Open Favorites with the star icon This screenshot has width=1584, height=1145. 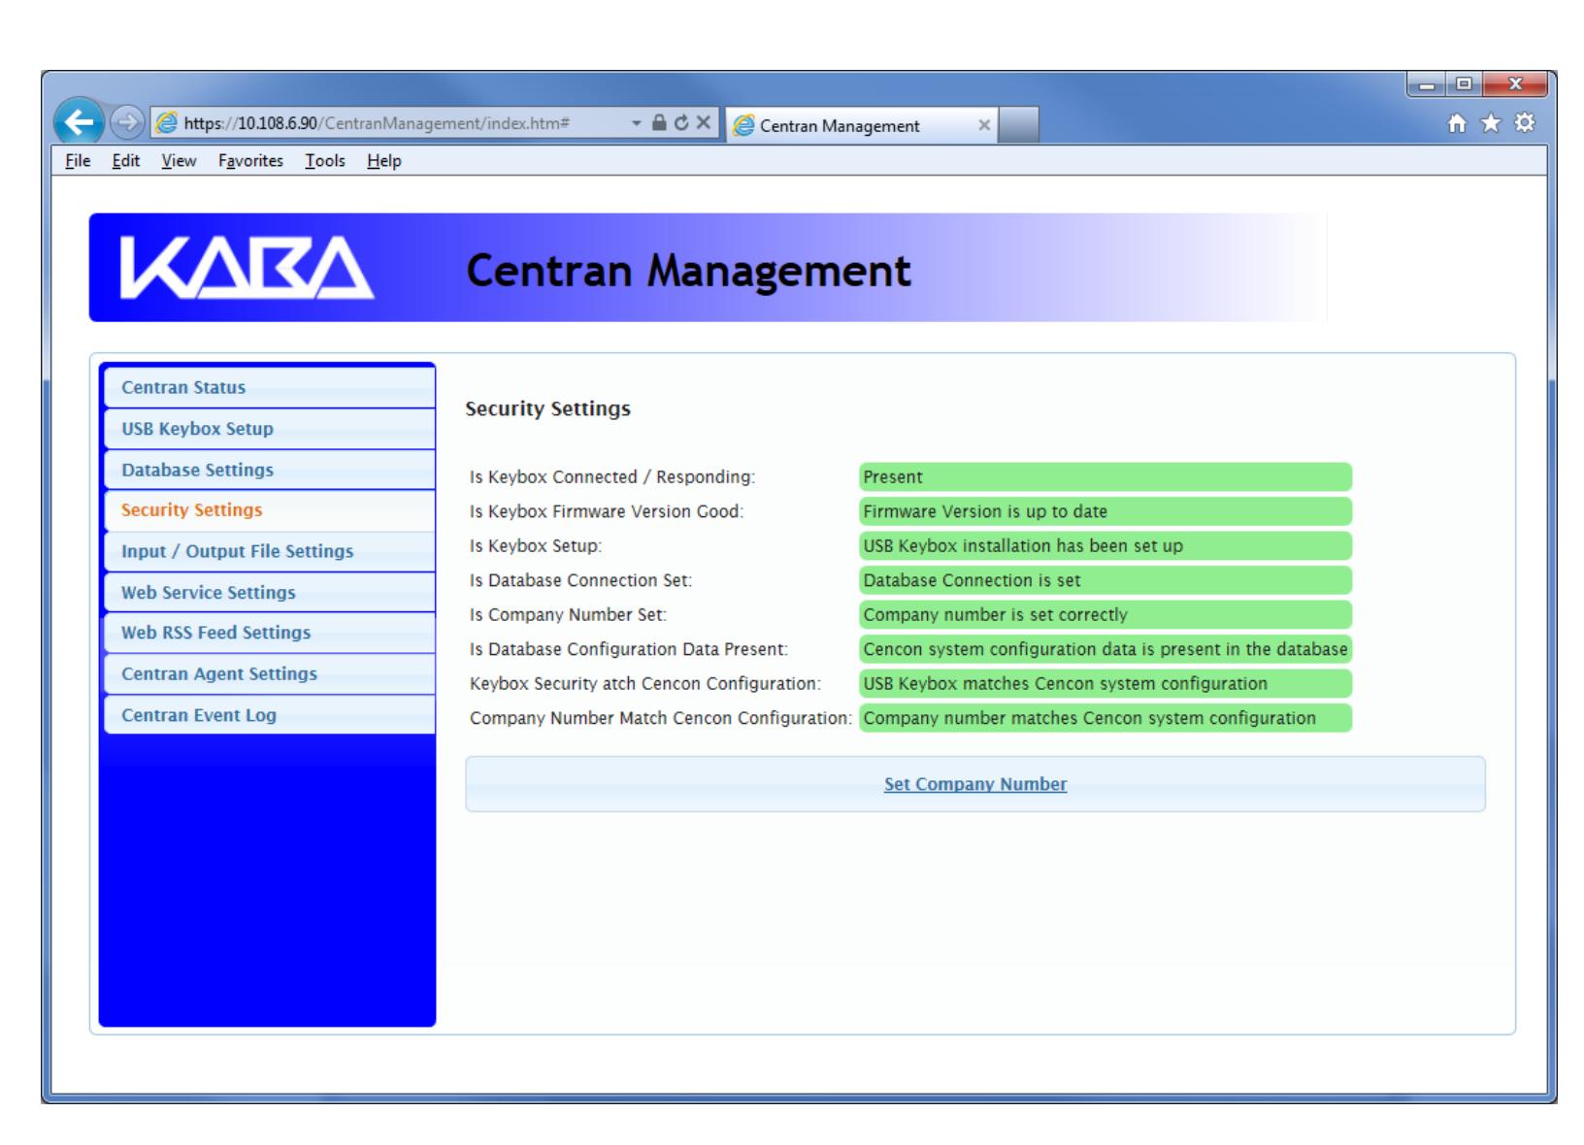pyautogui.click(x=1492, y=124)
